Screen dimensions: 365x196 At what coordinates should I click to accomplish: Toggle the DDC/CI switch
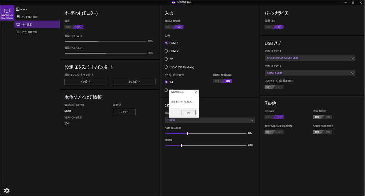pyautogui.click(x=274, y=117)
